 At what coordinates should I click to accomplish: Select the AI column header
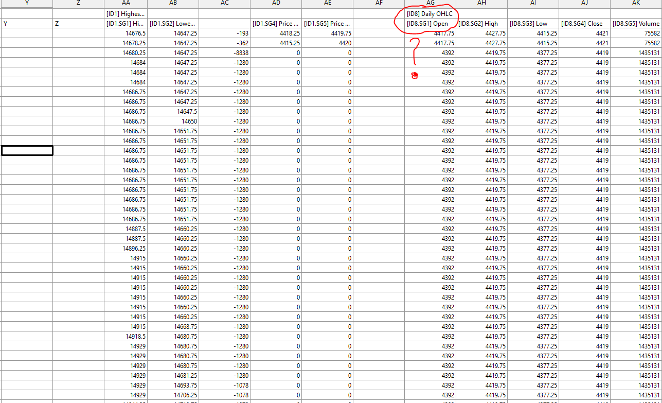[x=533, y=4]
